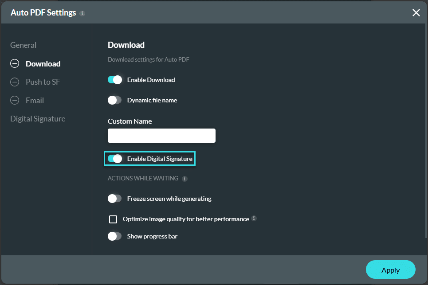The height and width of the screenshot is (285, 428).
Task: Open the Digital Signature section in sidebar
Action: (x=38, y=119)
